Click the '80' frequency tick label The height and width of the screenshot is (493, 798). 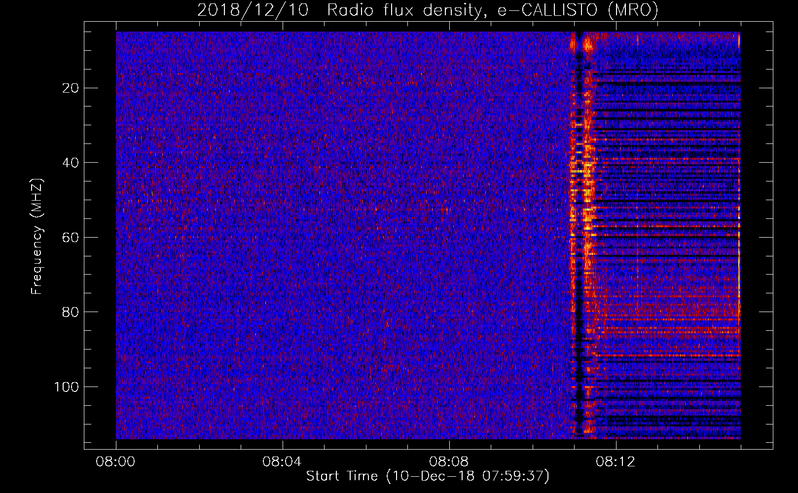[71, 312]
